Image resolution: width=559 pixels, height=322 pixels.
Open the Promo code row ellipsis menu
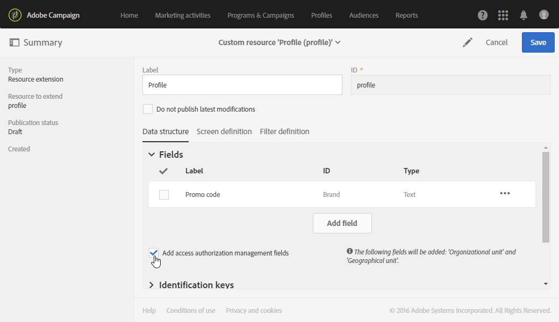[505, 194]
